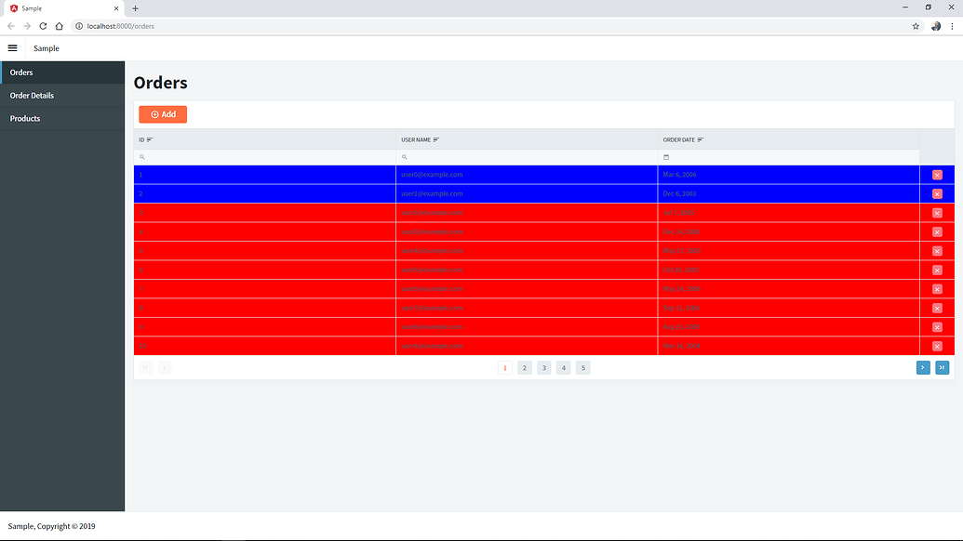The width and height of the screenshot is (963, 541).
Task: Open the date picker for Order Date filter
Action: [x=666, y=156]
